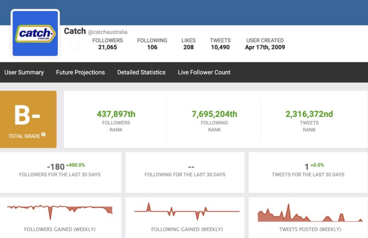Viewport: 368px width, 238px height.
Task: Open the User Summary tab
Action: point(24,72)
